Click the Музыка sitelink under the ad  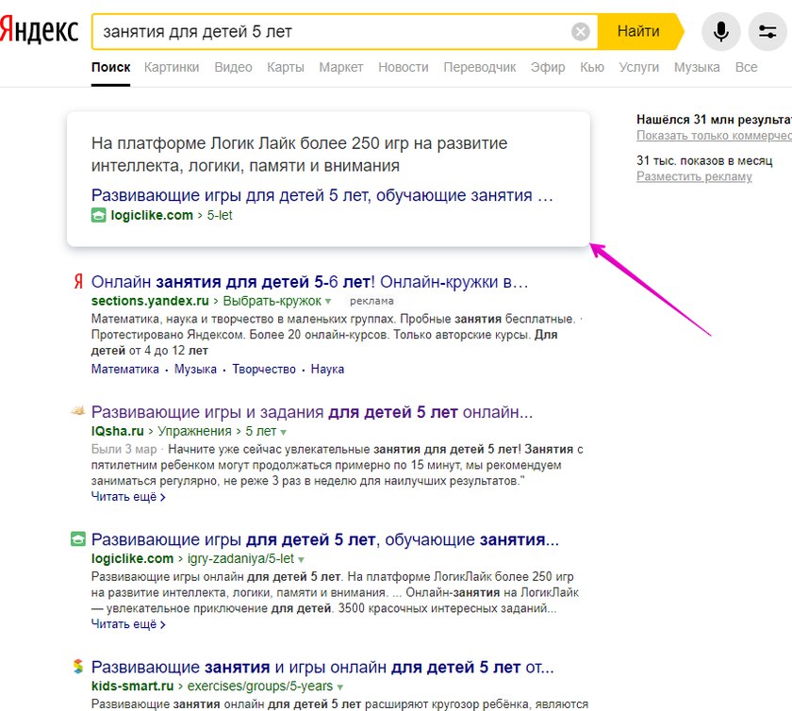click(x=195, y=370)
